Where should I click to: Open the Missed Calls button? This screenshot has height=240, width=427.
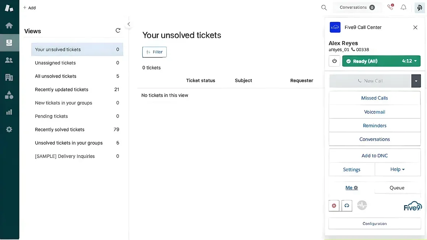pyautogui.click(x=374, y=98)
